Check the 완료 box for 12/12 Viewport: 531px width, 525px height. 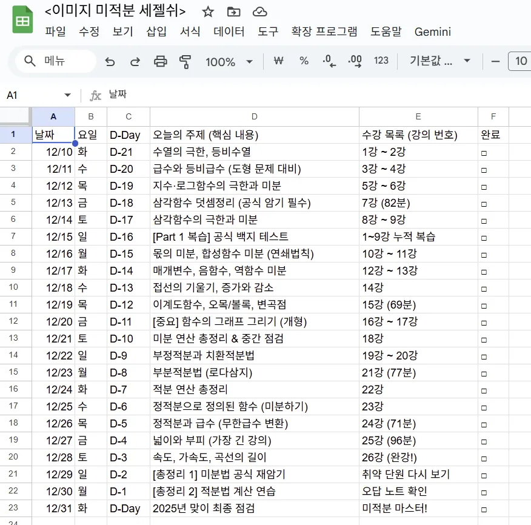[484, 187]
